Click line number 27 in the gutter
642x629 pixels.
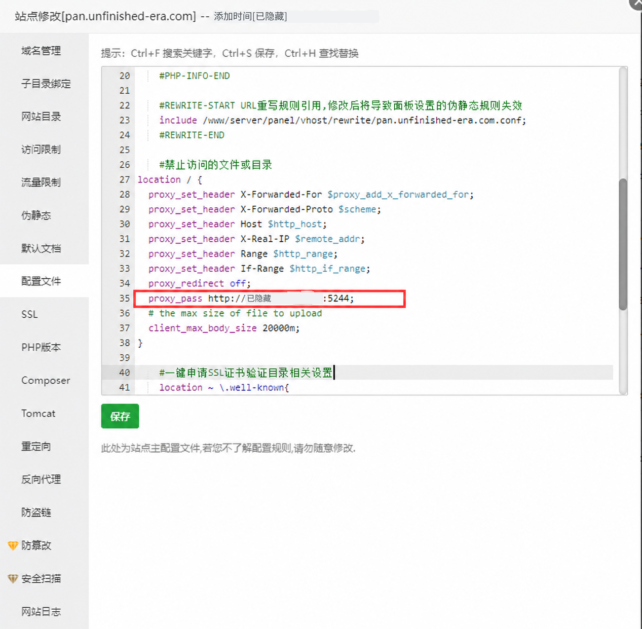point(125,179)
